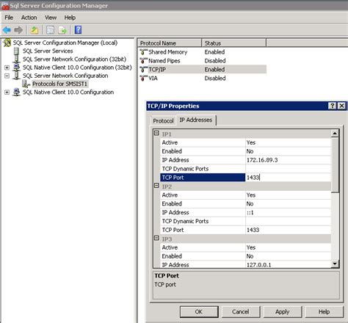
Task: Click the SQL Server Configuration Manager root icon
Action: tap(7, 43)
